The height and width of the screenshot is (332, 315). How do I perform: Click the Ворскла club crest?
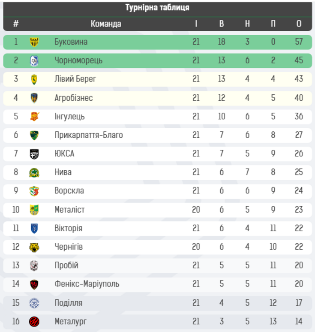pos(34,191)
